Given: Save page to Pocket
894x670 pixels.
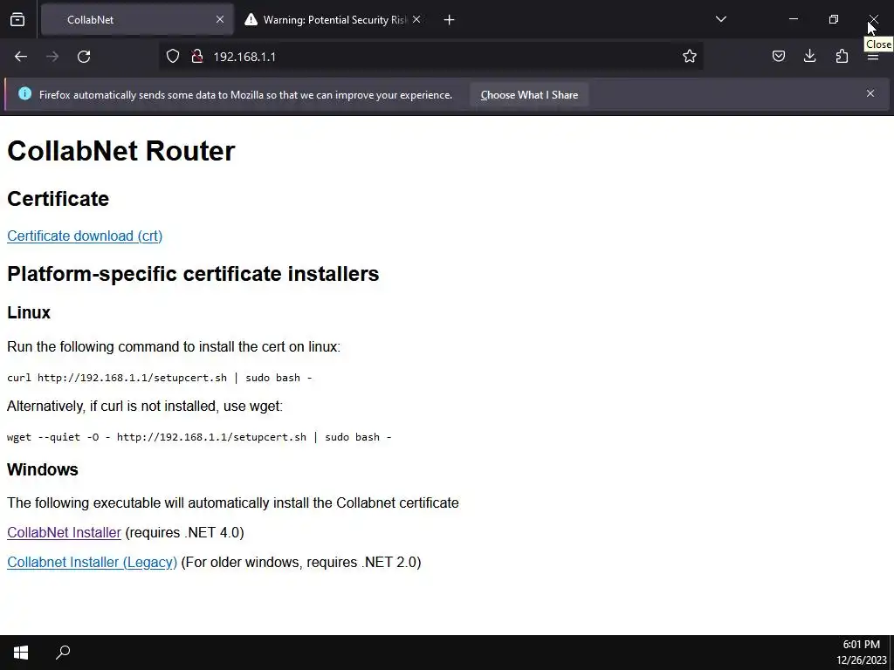Looking at the screenshot, I should pyautogui.click(x=778, y=56).
